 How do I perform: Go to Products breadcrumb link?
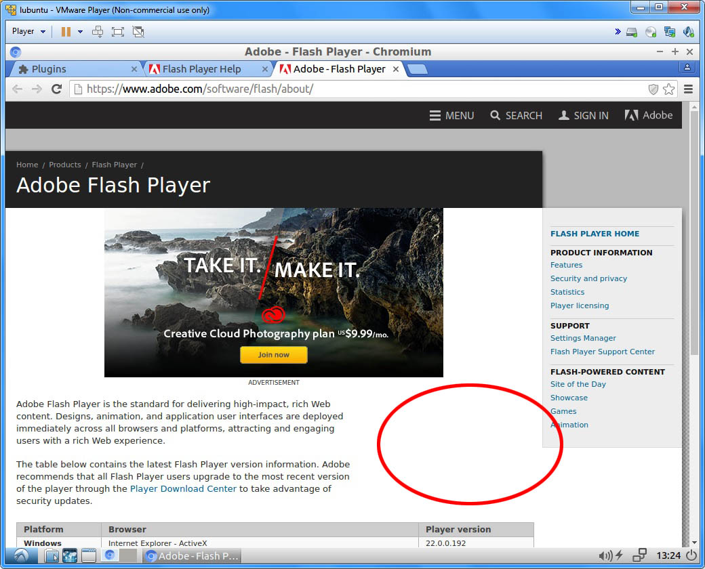coord(65,165)
